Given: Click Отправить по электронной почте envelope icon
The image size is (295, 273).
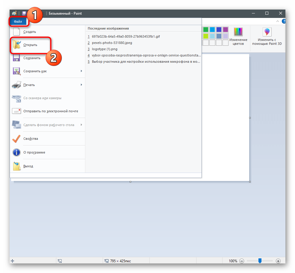Looking at the screenshot, I should point(17,111).
